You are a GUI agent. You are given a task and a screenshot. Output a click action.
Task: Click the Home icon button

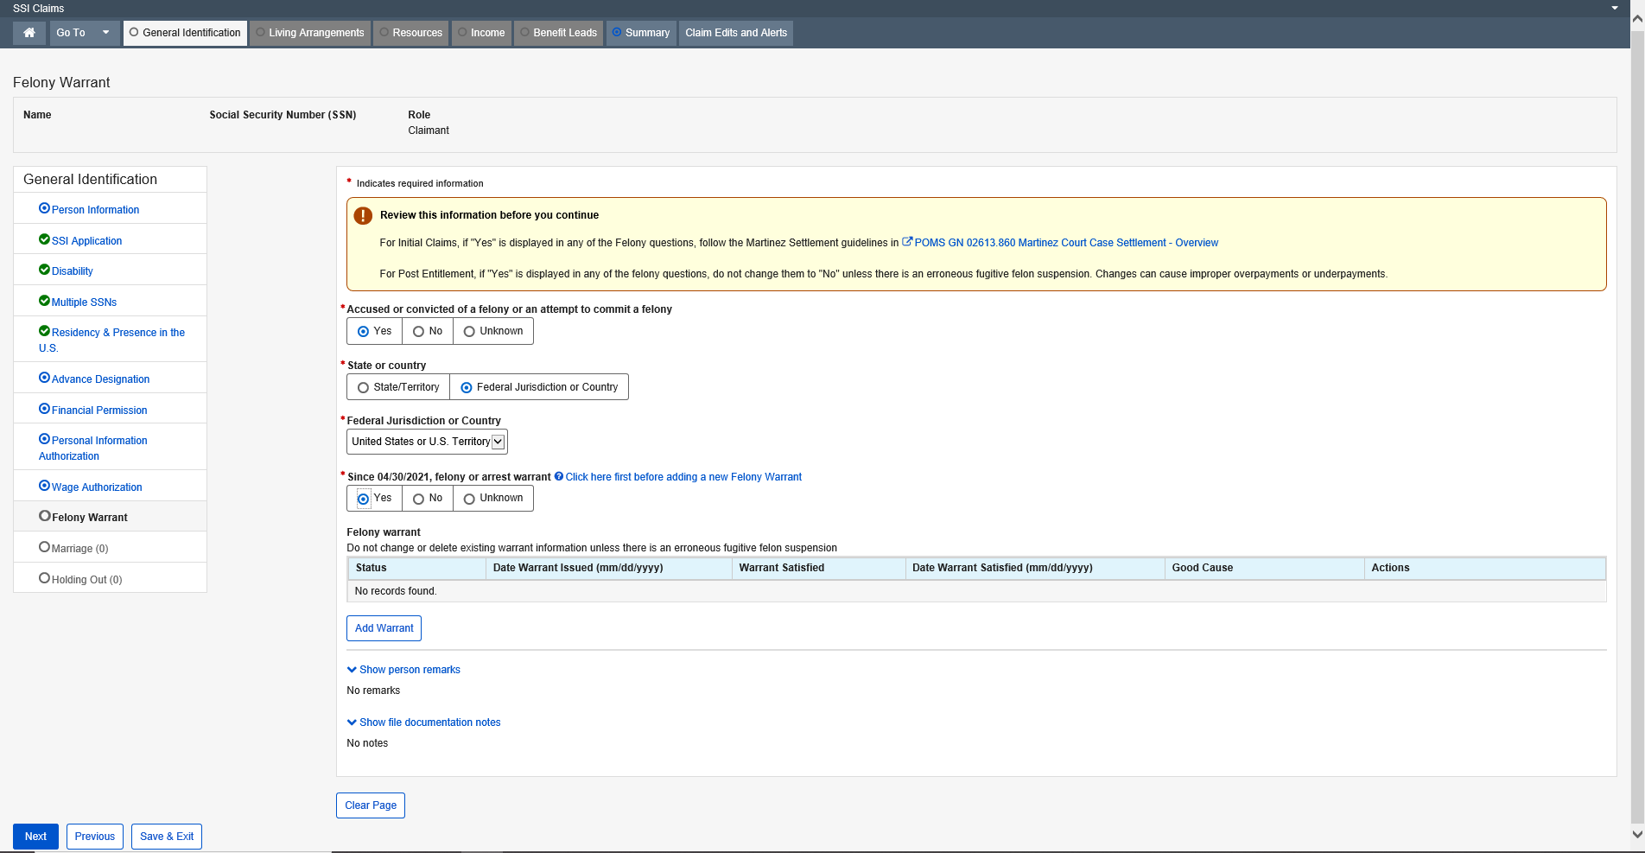[29, 33]
